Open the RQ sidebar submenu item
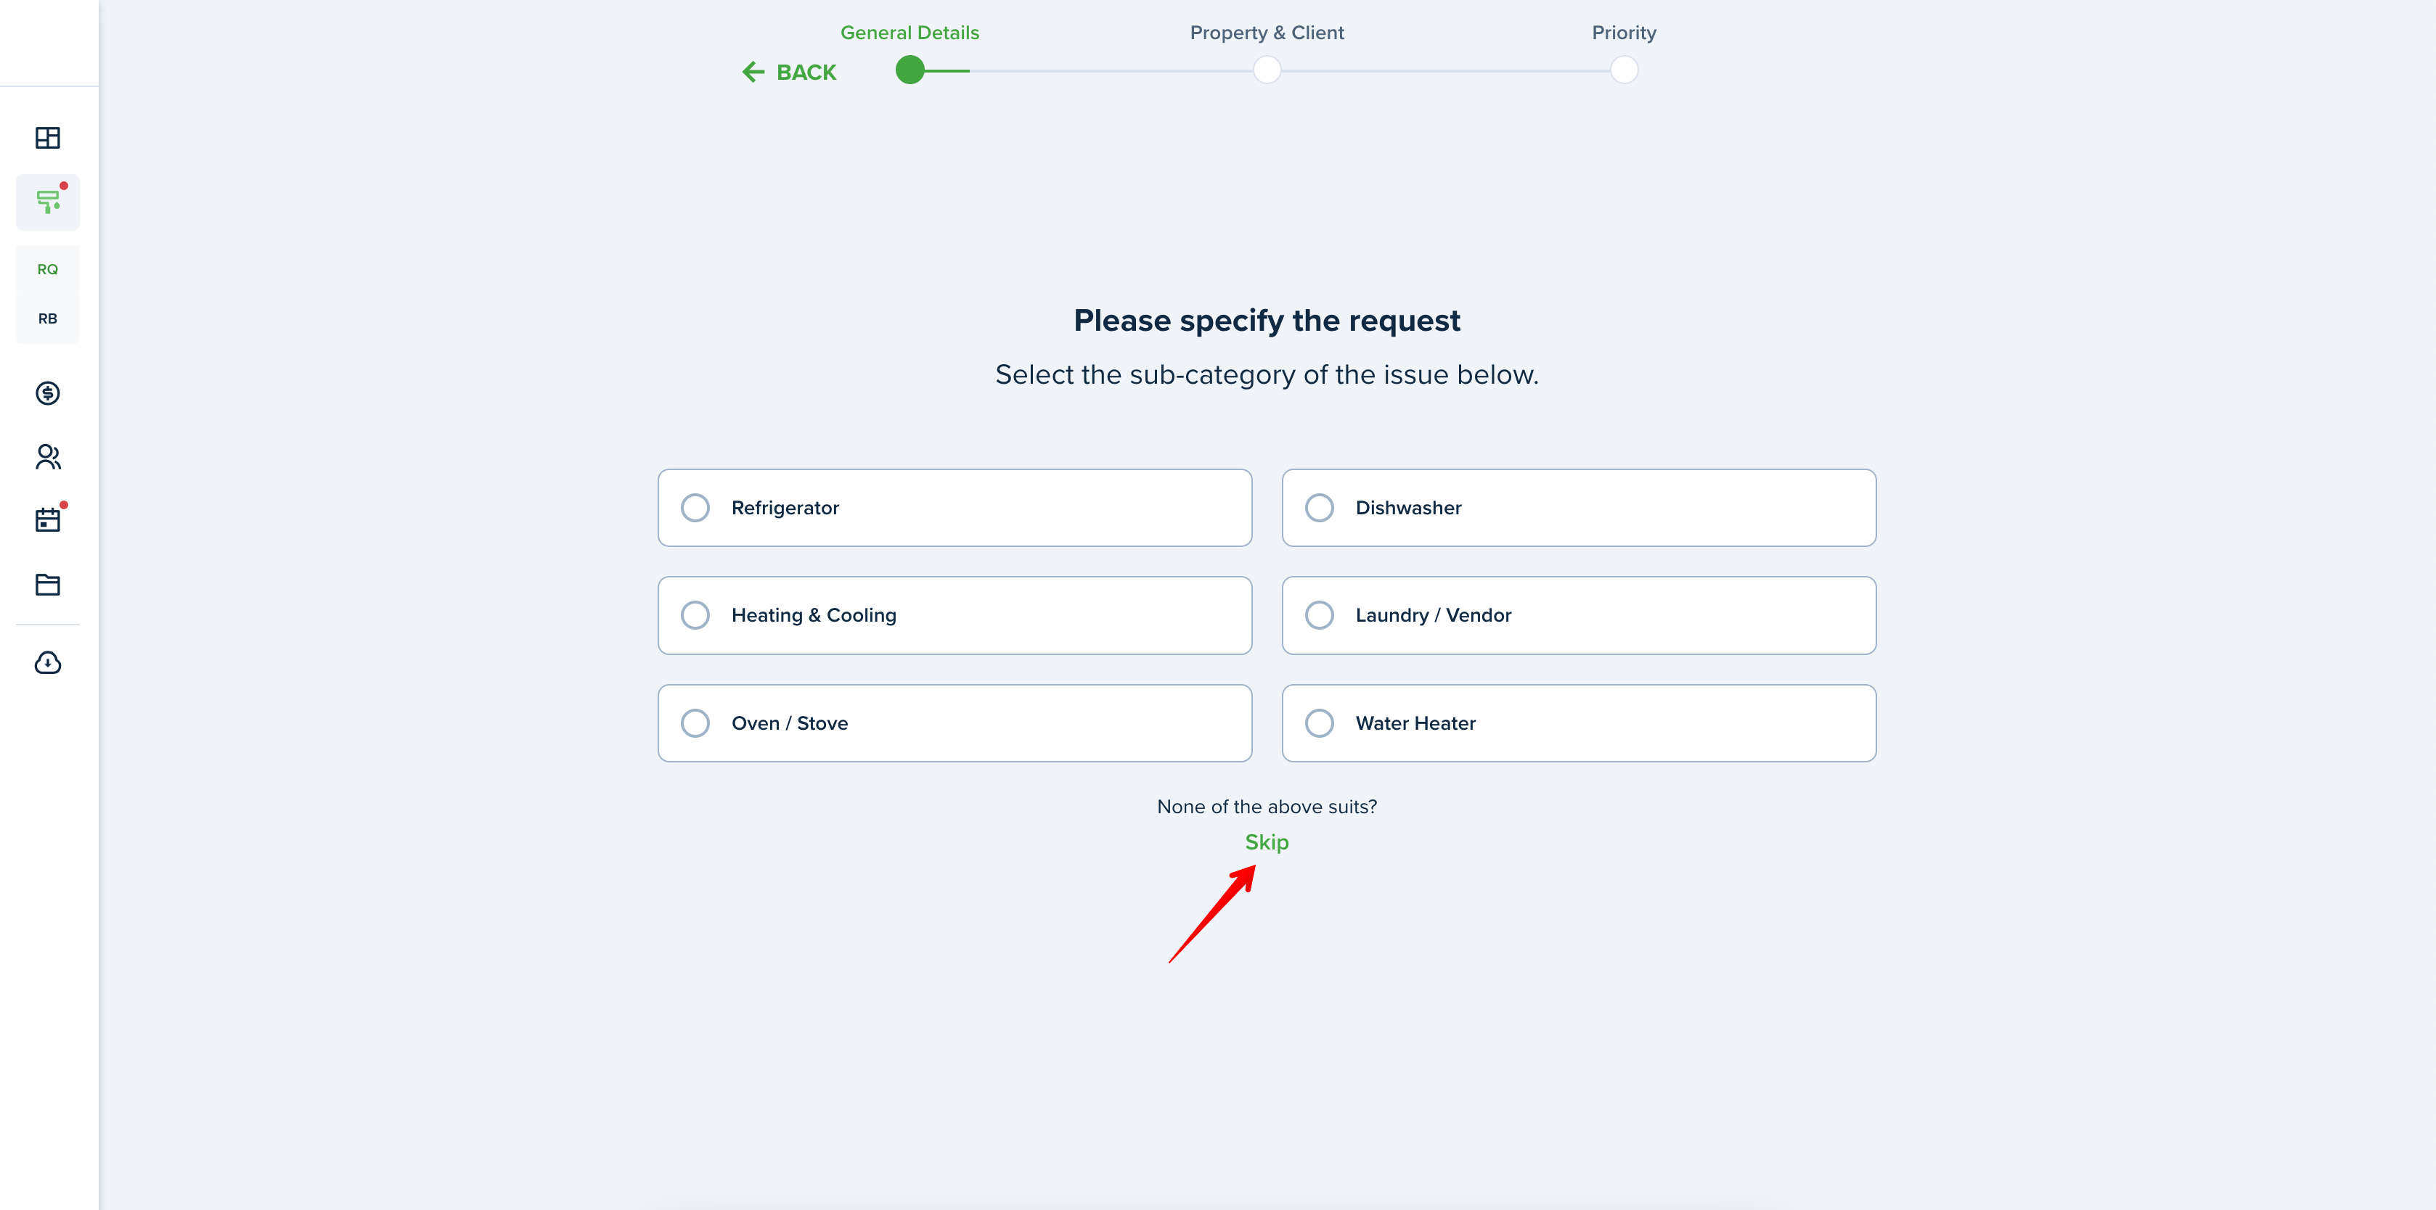This screenshot has width=2436, height=1210. (47, 269)
